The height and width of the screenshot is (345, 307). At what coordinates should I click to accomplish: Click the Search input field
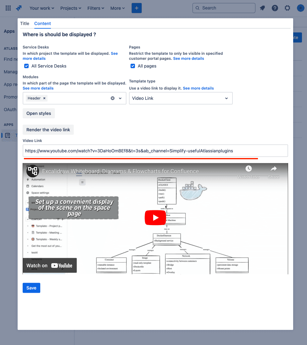(224, 8)
